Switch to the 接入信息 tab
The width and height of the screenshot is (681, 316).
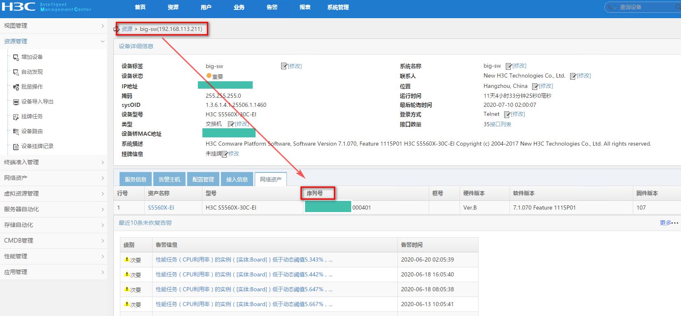[237, 179]
